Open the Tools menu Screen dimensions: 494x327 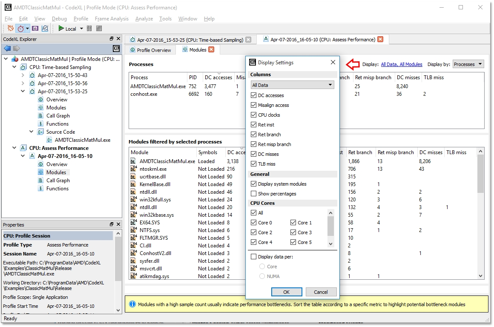(x=165, y=19)
